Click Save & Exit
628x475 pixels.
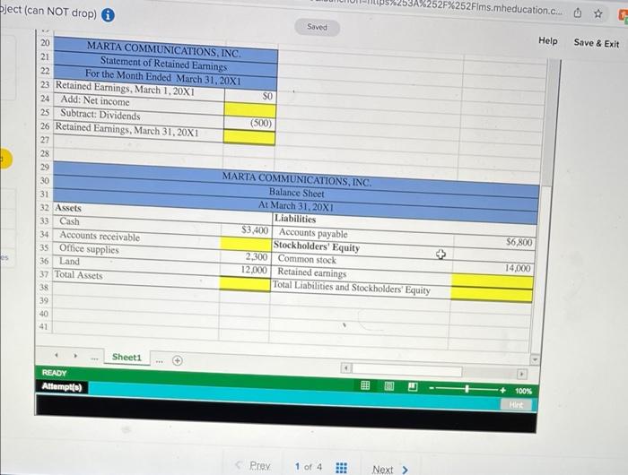point(596,43)
